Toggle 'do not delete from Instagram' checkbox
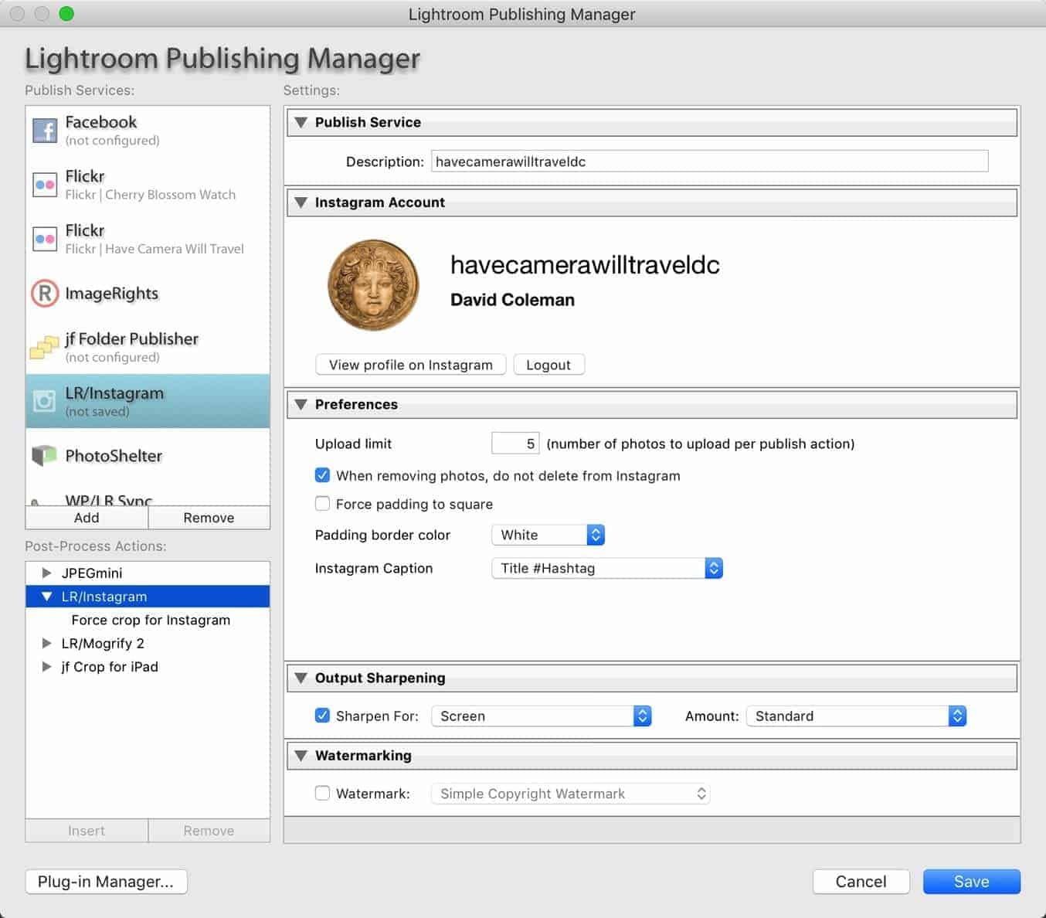This screenshot has height=918, width=1046. [x=322, y=475]
